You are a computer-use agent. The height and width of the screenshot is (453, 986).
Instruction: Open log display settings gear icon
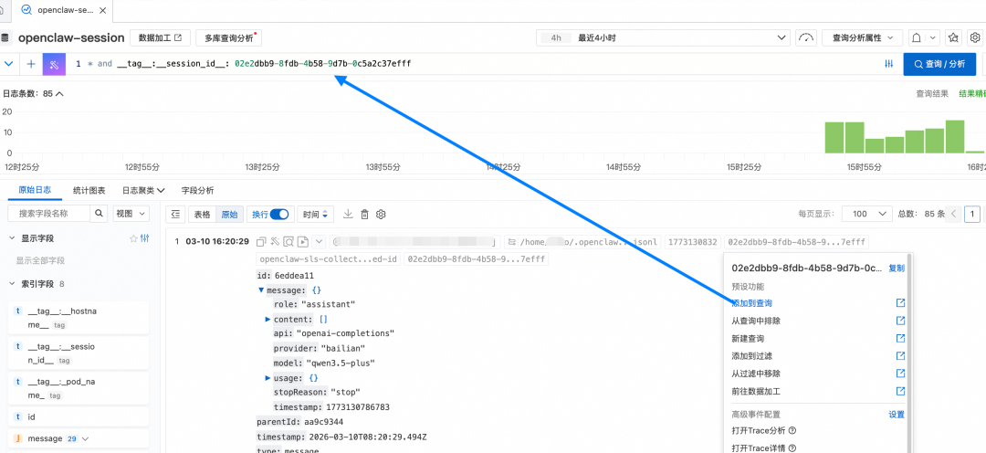(x=381, y=215)
